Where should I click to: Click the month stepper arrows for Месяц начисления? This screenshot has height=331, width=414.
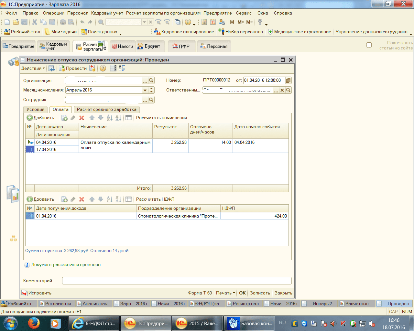pos(151,90)
